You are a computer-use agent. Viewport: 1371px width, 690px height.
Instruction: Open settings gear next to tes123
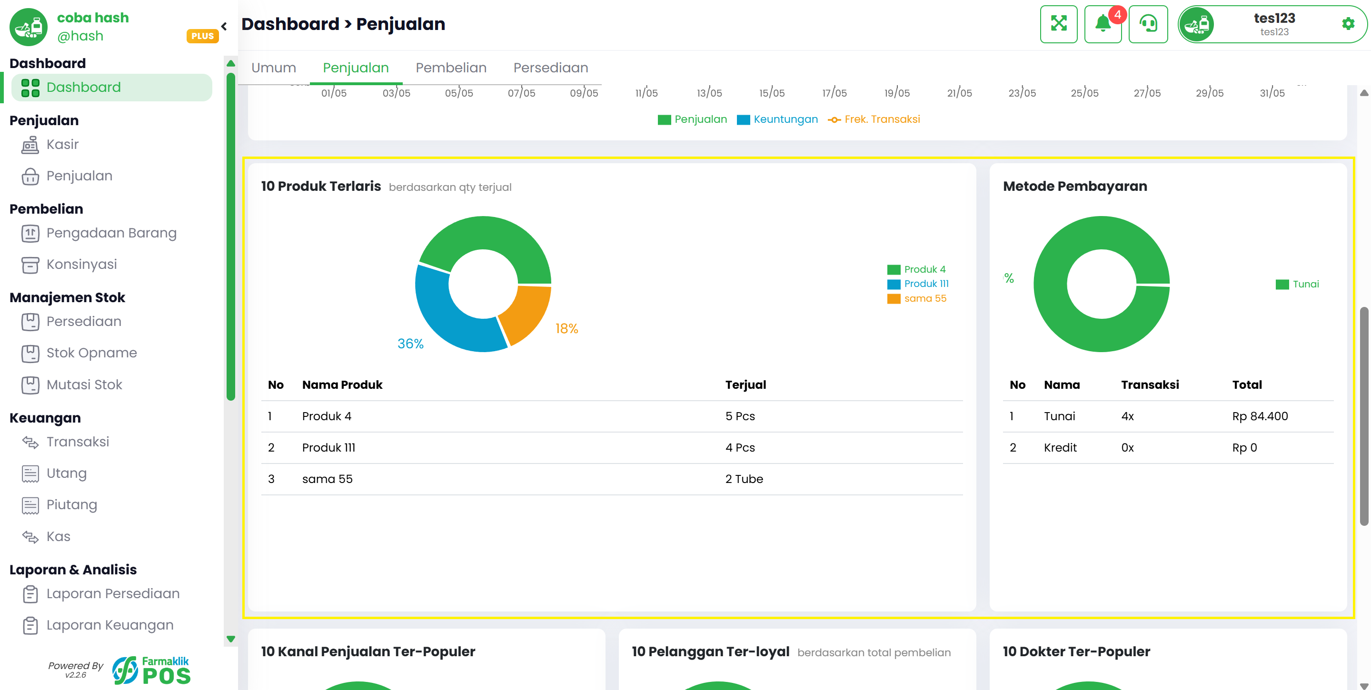click(x=1348, y=24)
